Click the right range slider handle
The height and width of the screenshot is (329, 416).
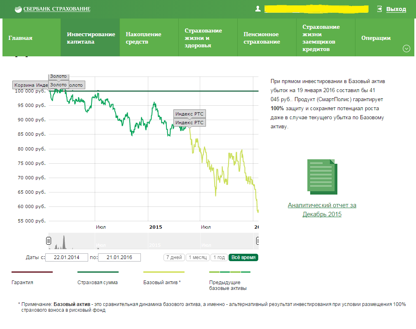tap(257, 241)
